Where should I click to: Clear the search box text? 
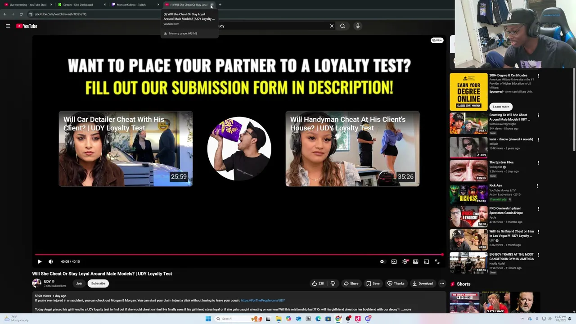332,26
